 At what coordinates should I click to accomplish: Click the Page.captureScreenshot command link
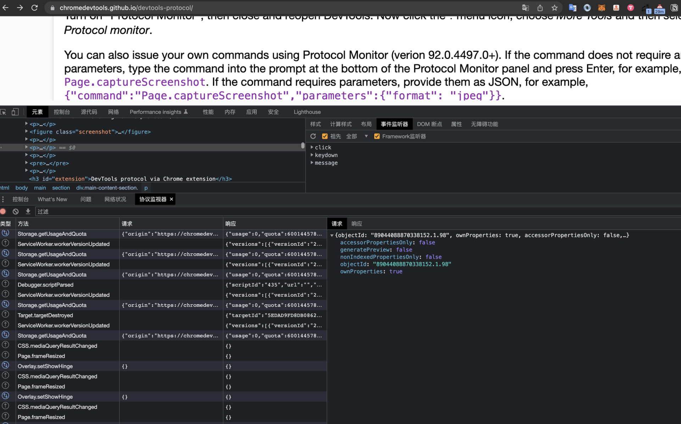pos(134,81)
